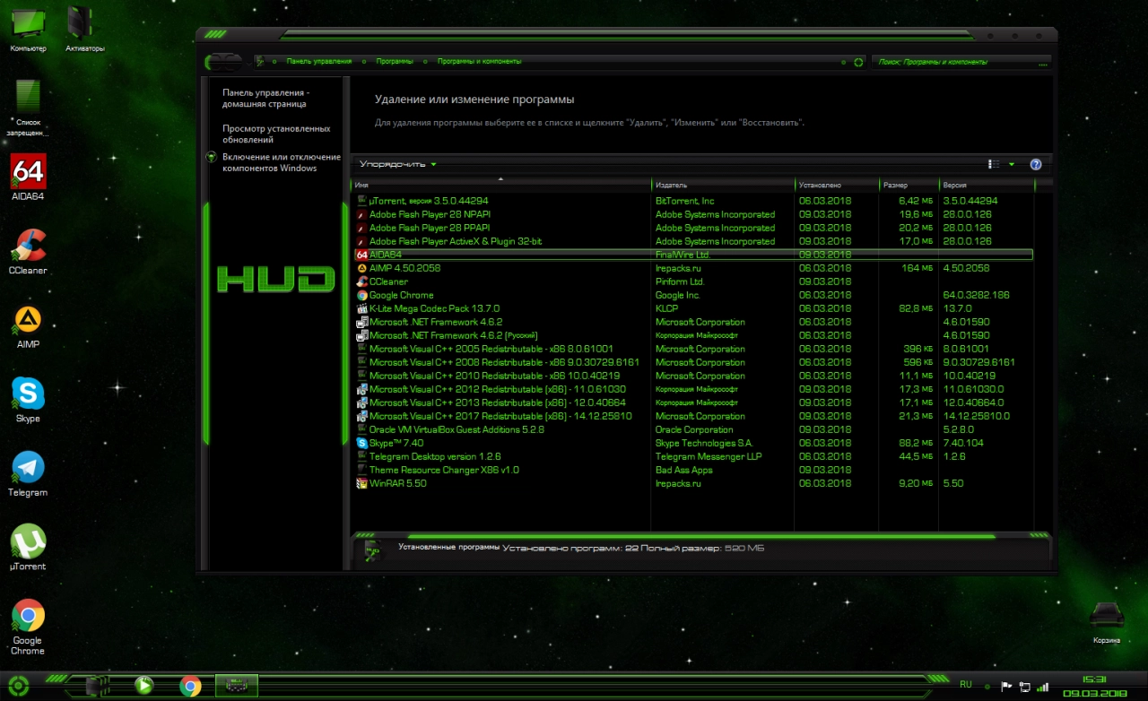Open the help question mark icon

point(1036,164)
